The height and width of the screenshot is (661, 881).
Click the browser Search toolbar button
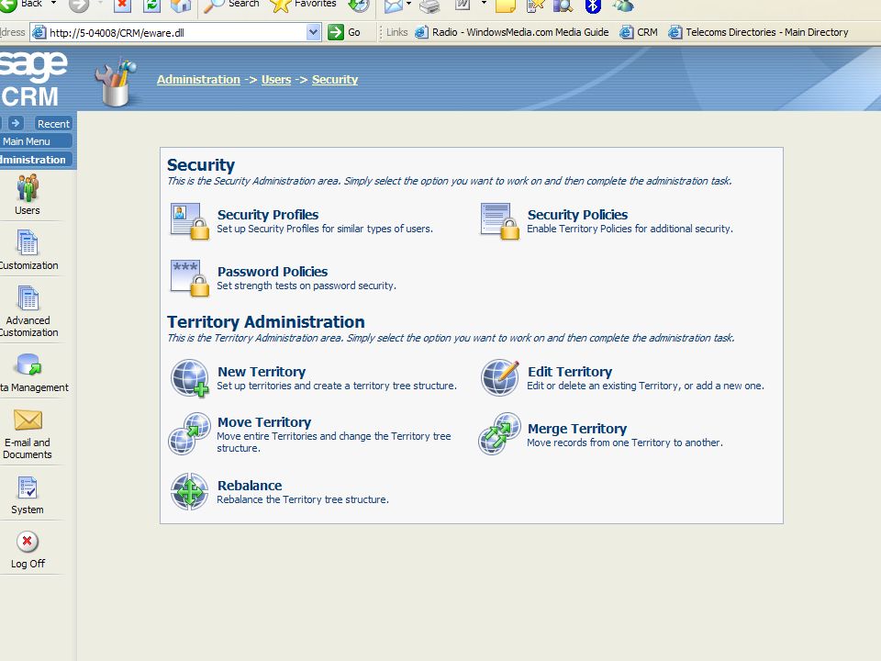click(x=231, y=6)
